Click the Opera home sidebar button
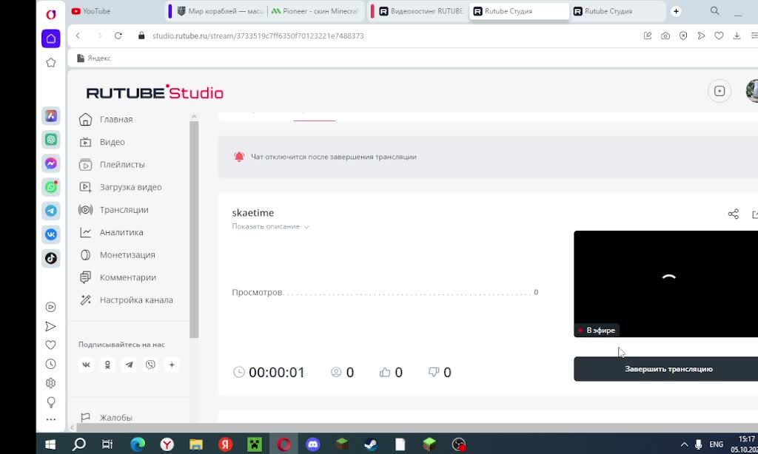 tap(51, 38)
